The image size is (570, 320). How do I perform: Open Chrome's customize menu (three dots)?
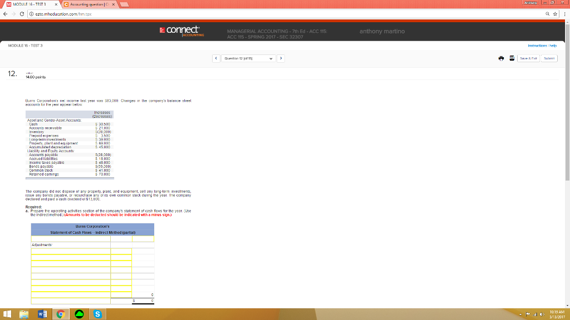tap(564, 13)
